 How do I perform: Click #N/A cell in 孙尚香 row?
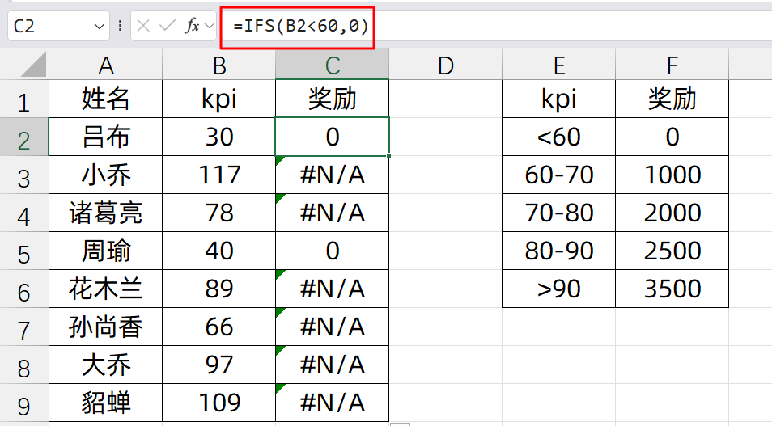(x=333, y=327)
